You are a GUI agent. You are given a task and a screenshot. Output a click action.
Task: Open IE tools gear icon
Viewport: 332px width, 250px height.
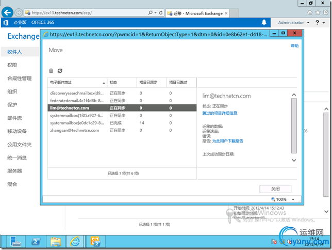point(326,13)
